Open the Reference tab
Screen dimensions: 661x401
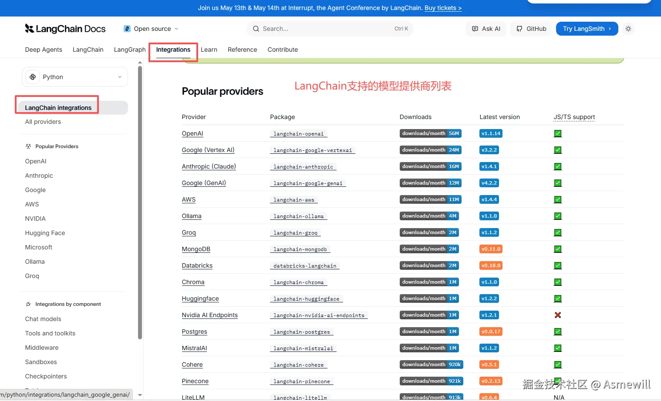243,50
